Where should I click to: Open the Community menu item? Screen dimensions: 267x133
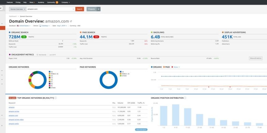point(51,2)
